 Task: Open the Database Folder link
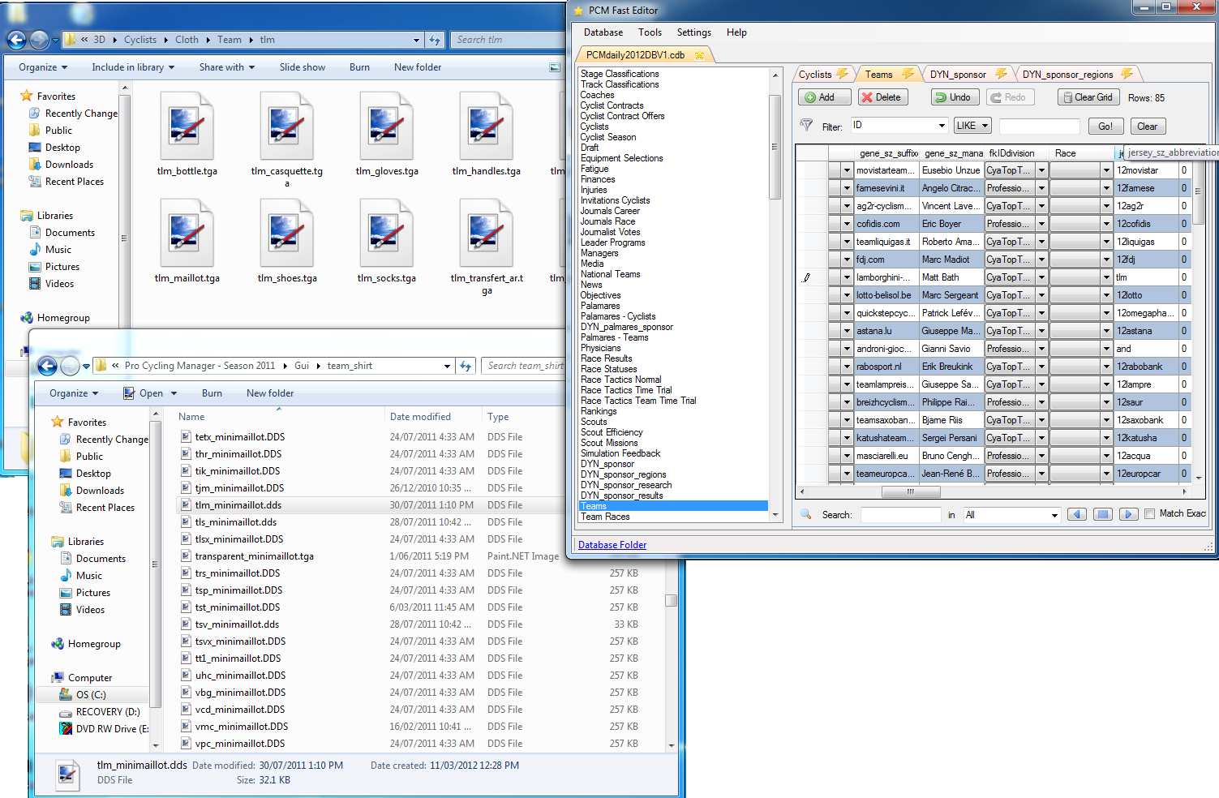[x=612, y=545]
